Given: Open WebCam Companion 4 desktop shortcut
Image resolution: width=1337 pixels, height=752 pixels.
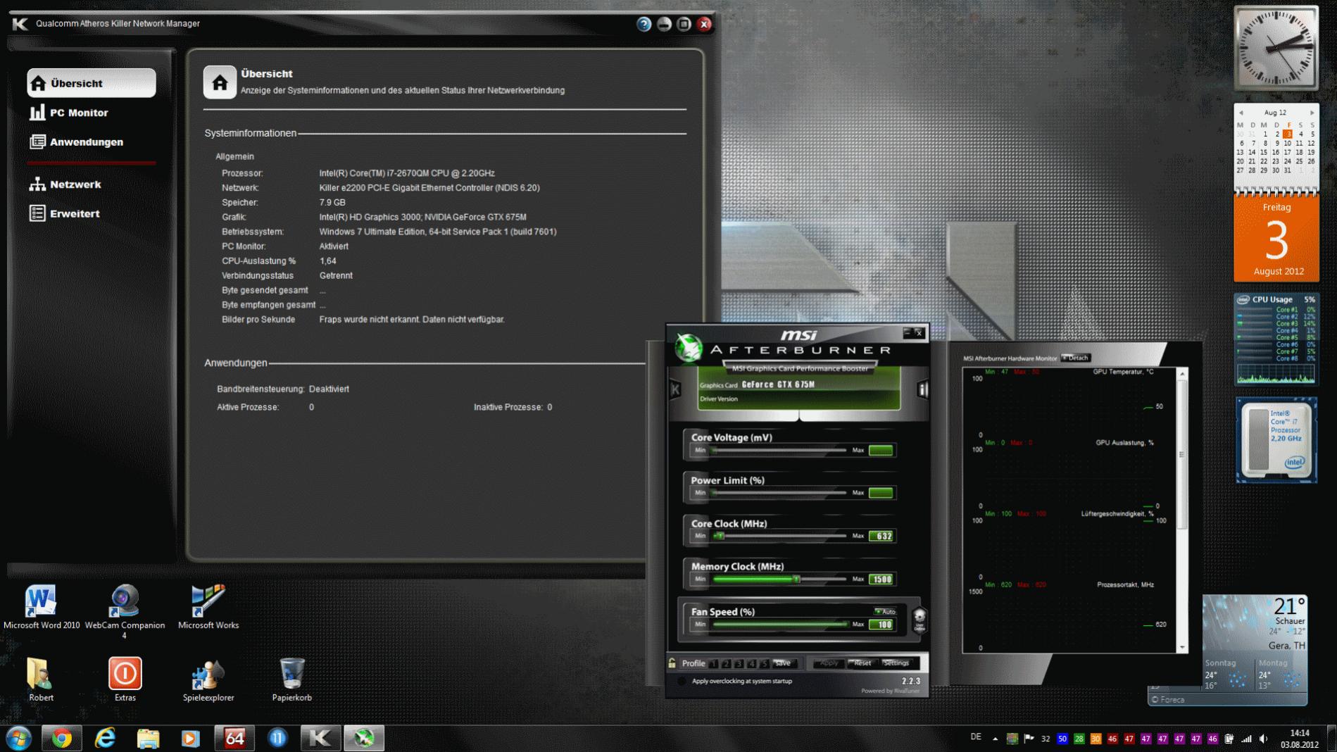Looking at the screenshot, I should pos(125,611).
